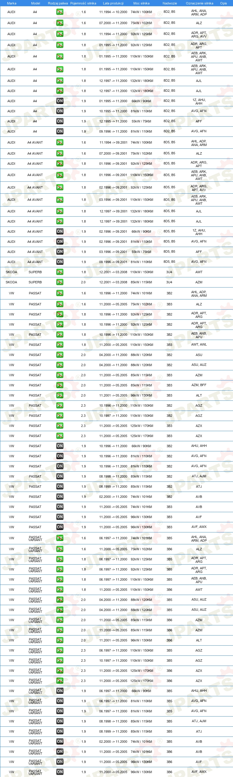Screen dimensions: 233x777
Task: Select body code 3U4 in SUPERB AZM row
Action: (x=169, y=282)
